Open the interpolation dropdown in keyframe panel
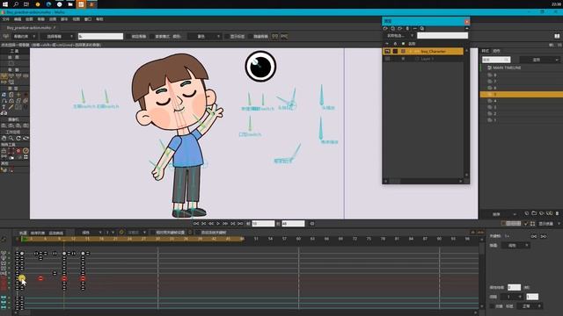This screenshot has height=316, width=563. tap(515, 246)
